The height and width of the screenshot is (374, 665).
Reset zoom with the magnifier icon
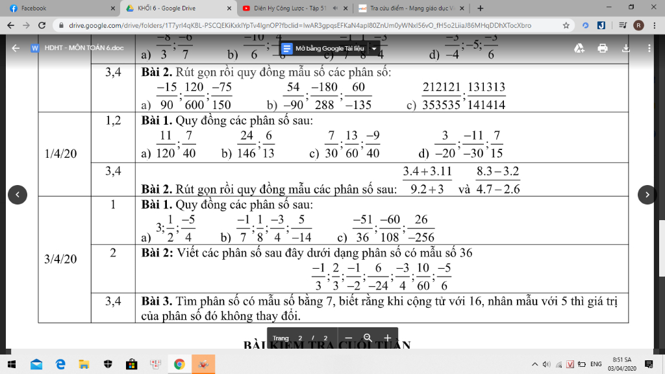(368, 338)
